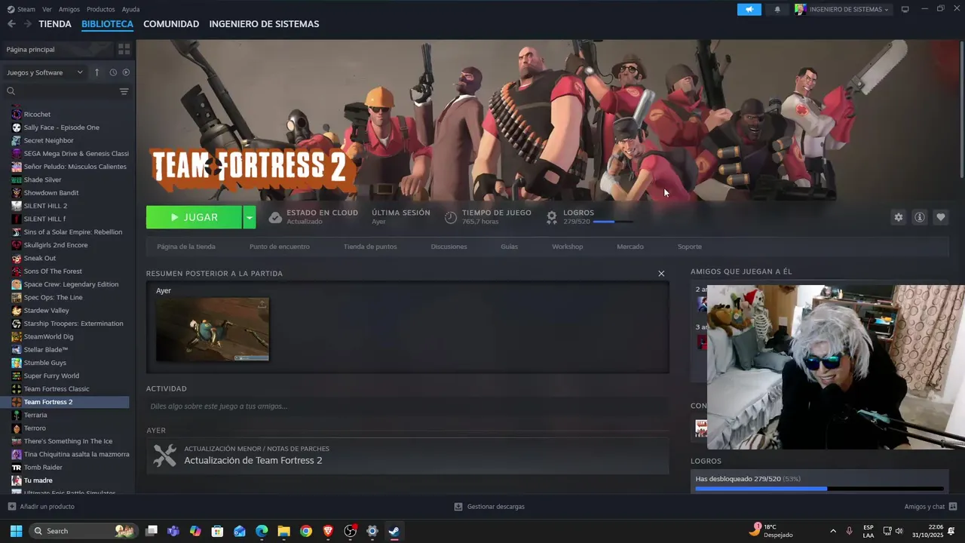Viewport: 965px width, 543px height.
Task: Expand Juegos y Software dropdown
Action: click(x=44, y=72)
